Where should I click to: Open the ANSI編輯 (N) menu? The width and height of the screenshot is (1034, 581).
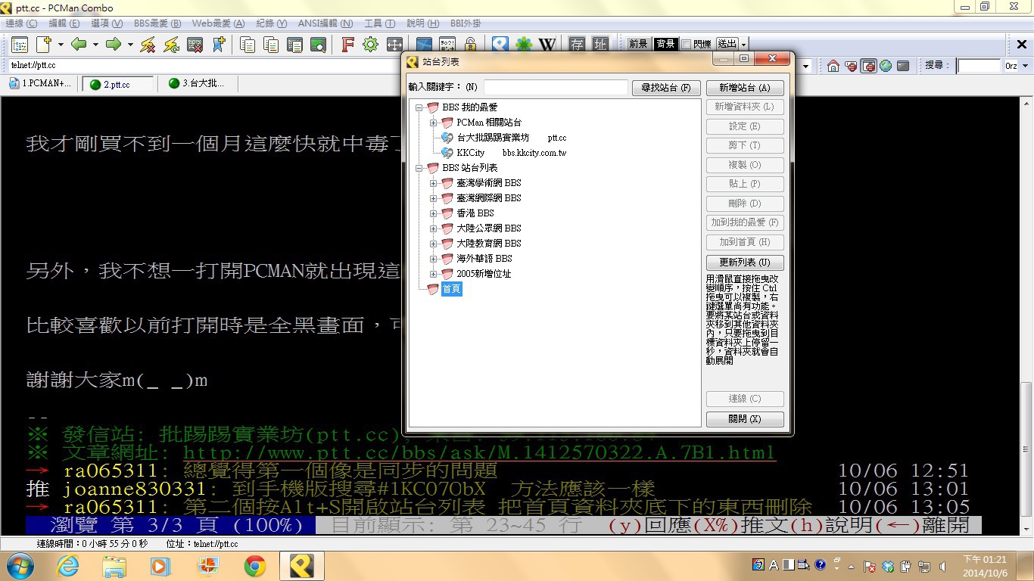[x=325, y=23]
